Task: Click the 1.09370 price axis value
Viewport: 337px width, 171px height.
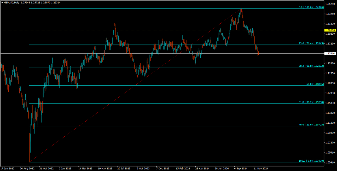Action: (330, 132)
